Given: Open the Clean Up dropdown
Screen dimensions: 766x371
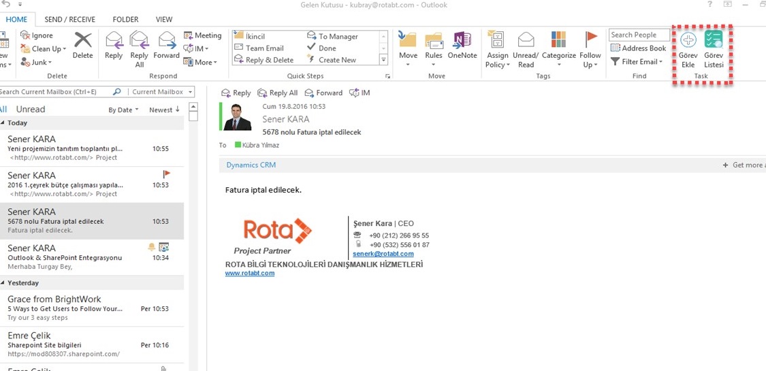Looking at the screenshot, I should (x=43, y=49).
